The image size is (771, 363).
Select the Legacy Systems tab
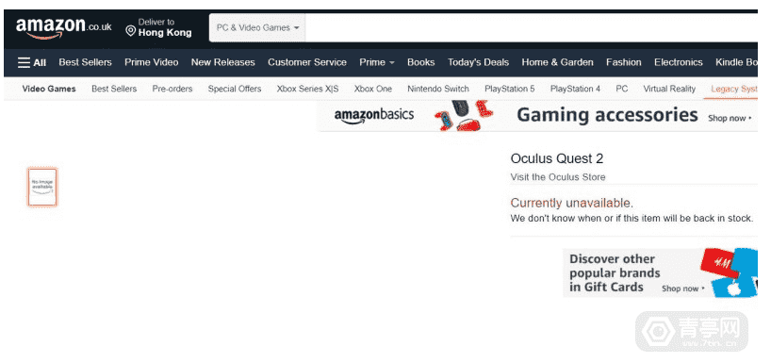[x=733, y=89]
